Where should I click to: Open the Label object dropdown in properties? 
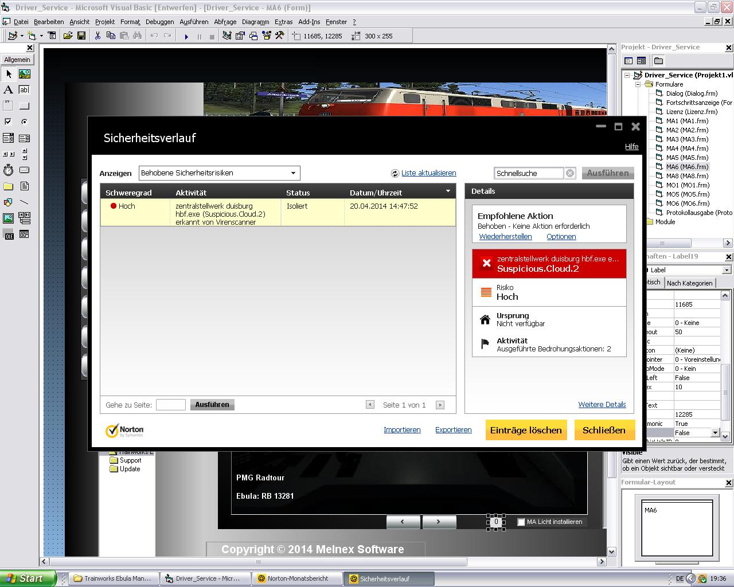tap(727, 270)
